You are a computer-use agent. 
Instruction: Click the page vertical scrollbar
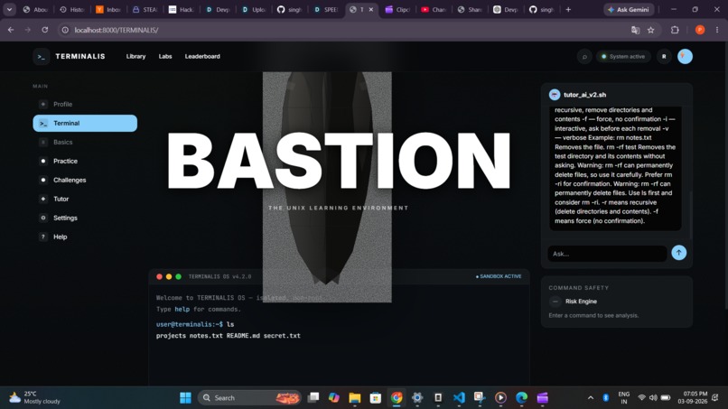725,176
